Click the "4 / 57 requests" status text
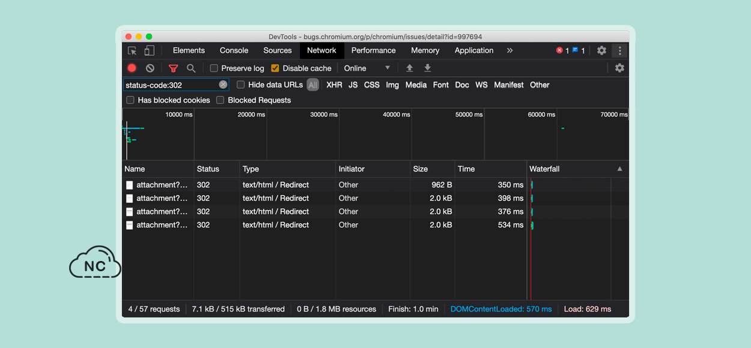This screenshot has width=751, height=348. tap(154, 310)
